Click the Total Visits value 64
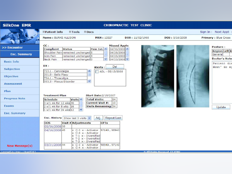The height and width of the screenshot is (174, 232). [114, 99]
